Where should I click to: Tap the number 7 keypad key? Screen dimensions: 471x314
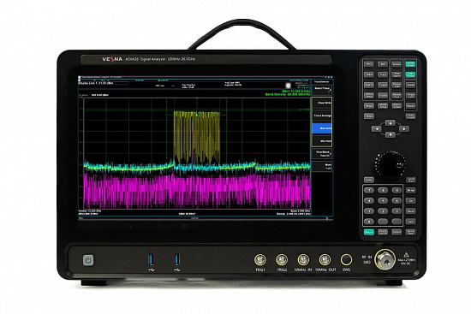(369, 190)
